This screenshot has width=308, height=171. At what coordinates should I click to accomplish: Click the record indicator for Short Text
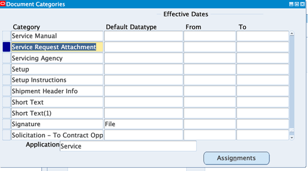(x=6, y=102)
